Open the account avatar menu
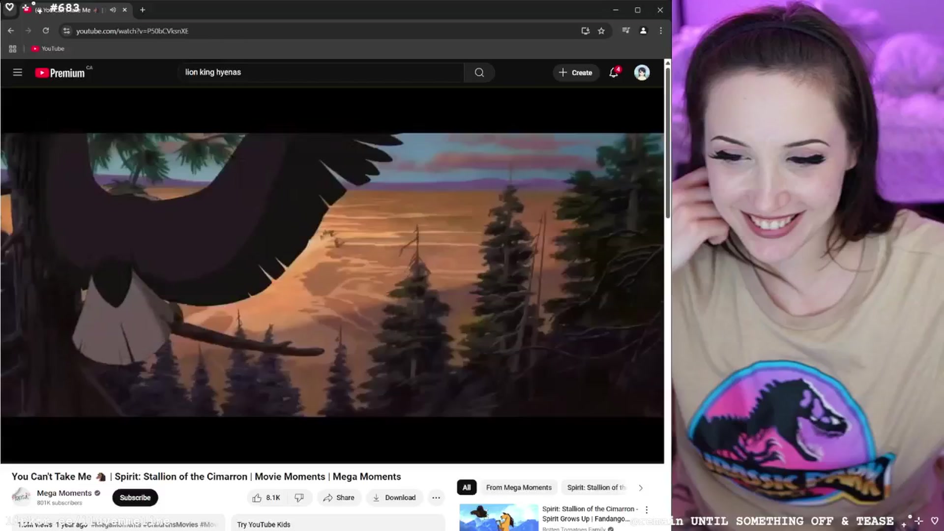The image size is (944, 531). point(642,73)
